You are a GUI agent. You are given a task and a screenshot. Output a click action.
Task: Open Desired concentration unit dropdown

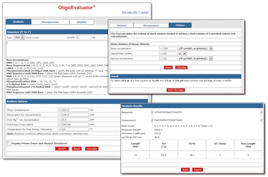(x=196, y=59)
